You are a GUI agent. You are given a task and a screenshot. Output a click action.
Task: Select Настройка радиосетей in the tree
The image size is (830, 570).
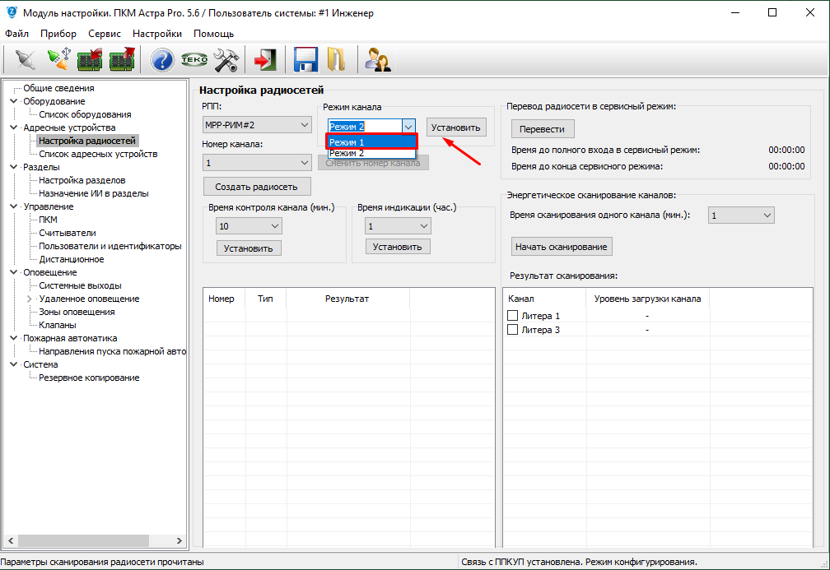(x=87, y=140)
